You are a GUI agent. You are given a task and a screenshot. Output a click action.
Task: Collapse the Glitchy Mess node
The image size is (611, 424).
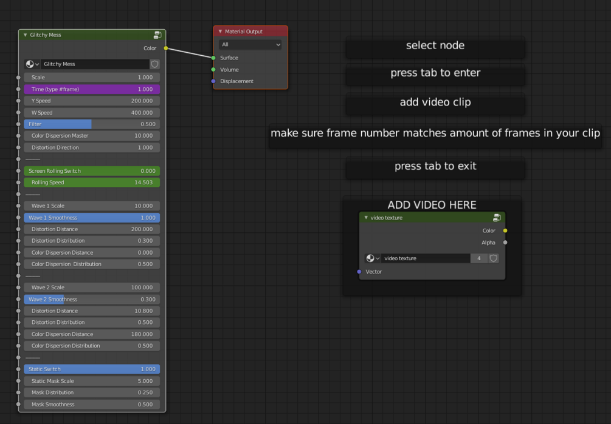[26, 35]
